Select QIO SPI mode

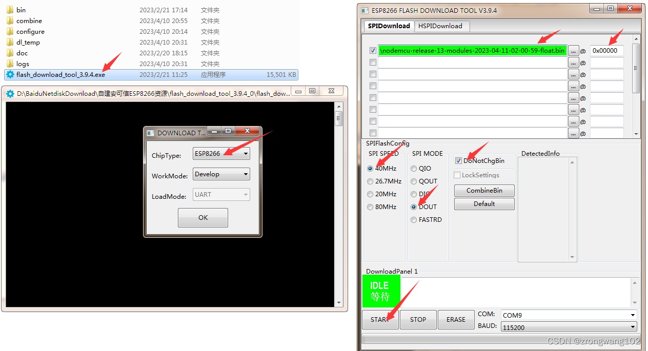[414, 169]
